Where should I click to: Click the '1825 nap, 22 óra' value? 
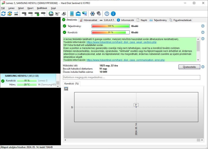tap(109, 66)
